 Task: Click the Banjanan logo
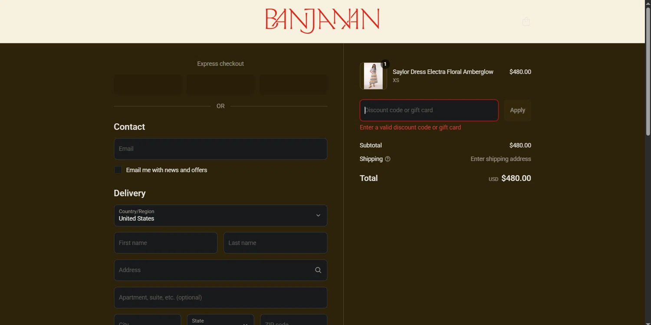322,21
